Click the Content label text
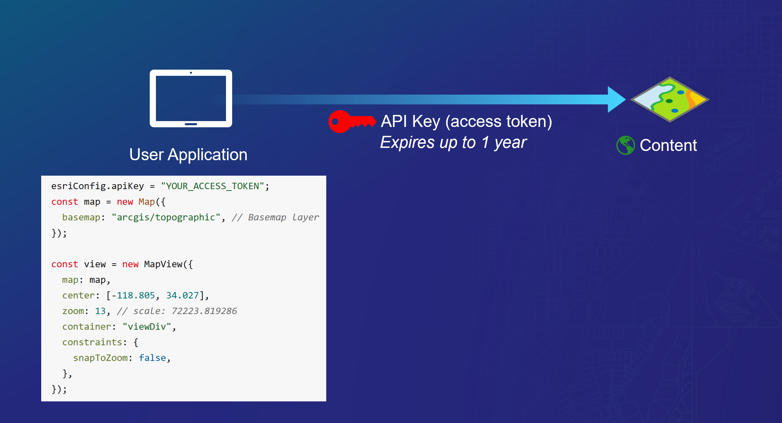The height and width of the screenshot is (423, 782). 668,145
